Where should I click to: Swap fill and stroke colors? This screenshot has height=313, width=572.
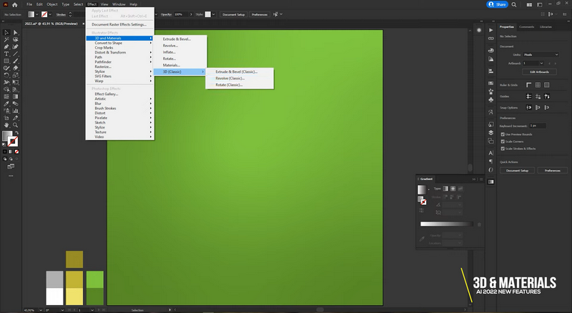(x=16, y=133)
